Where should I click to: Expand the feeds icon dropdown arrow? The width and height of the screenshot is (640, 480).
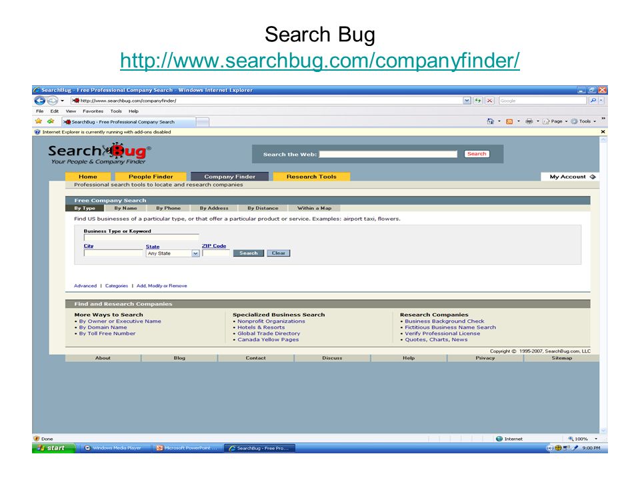coord(519,121)
